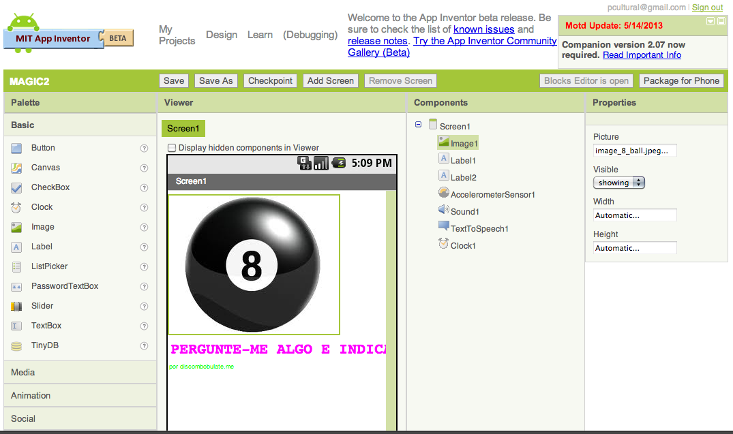Screen dimensions: 733x434
Task: Enable Display hidden components in Viewer
Action: pos(172,146)
